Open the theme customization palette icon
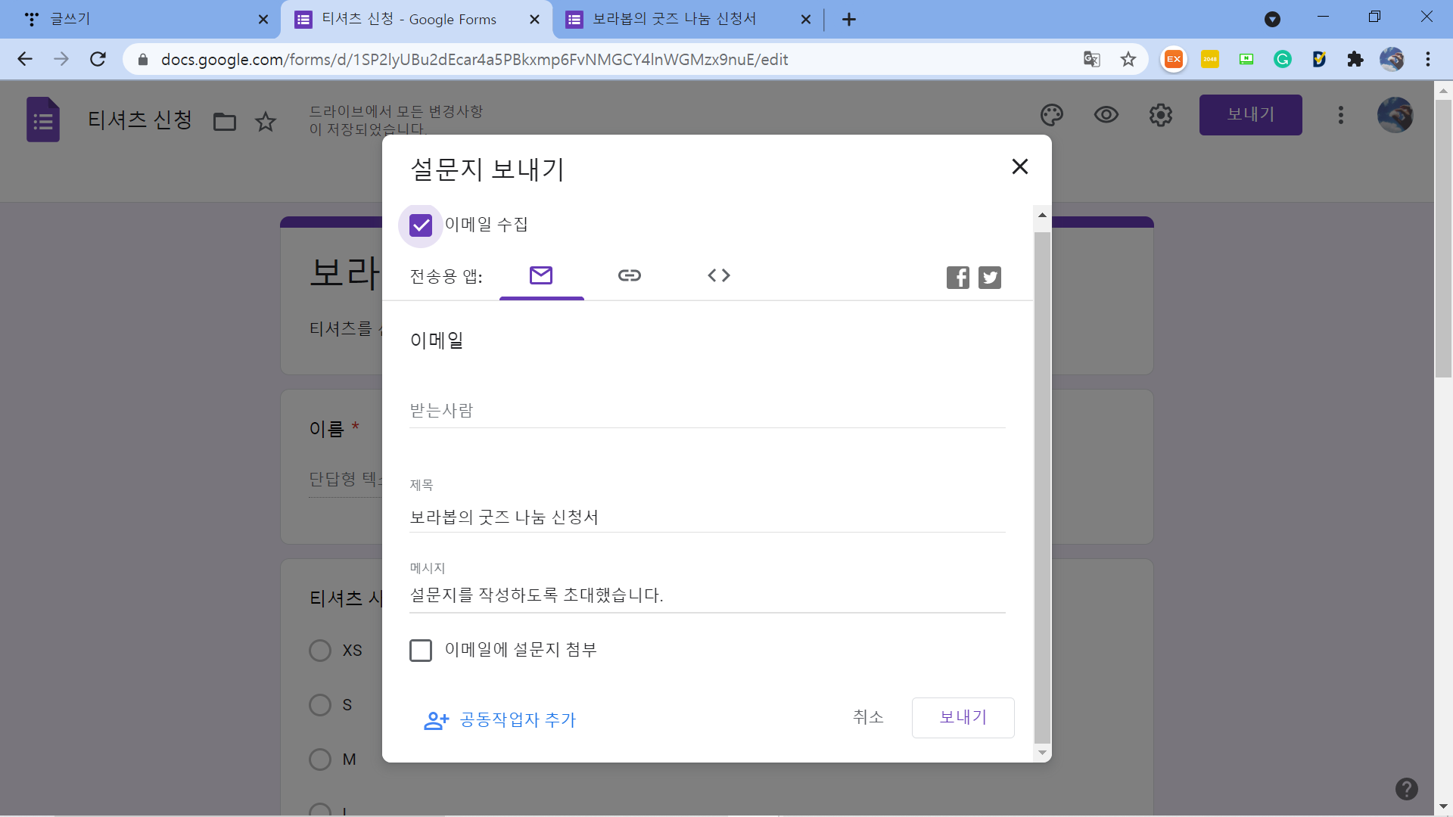The width and height of the screenshot is (1453, 817). 1051,115
